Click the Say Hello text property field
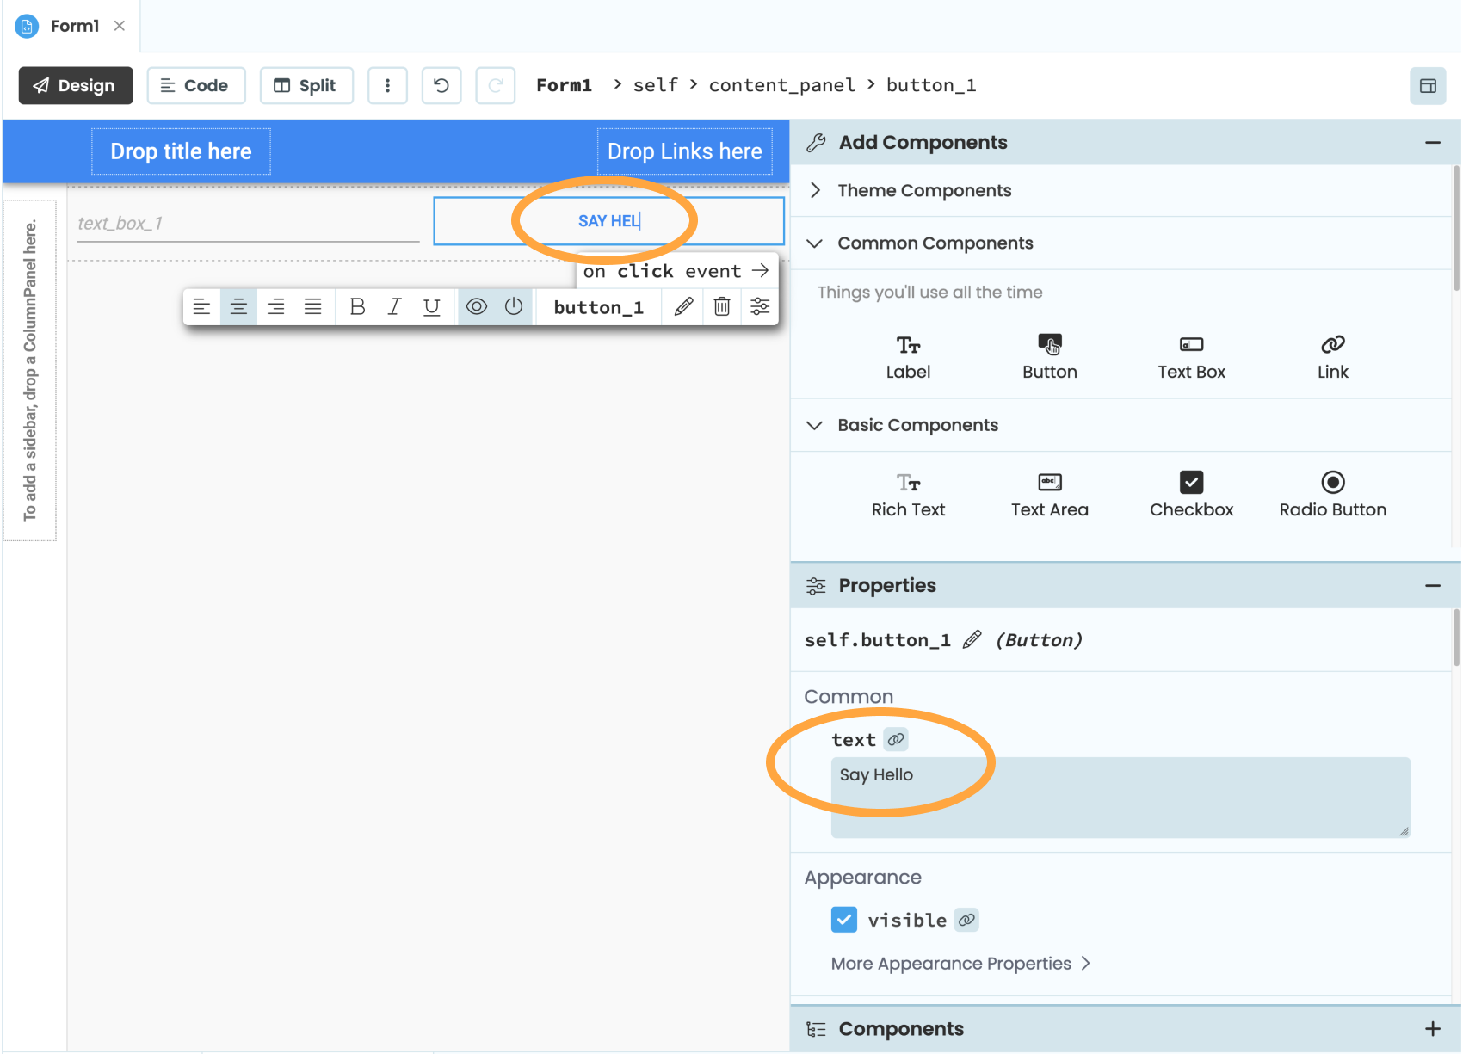Viewport: 1463px width, 1054px height. pos(1119,796)
